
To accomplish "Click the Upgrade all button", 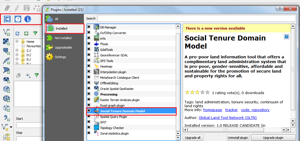I will click(193, 138).
